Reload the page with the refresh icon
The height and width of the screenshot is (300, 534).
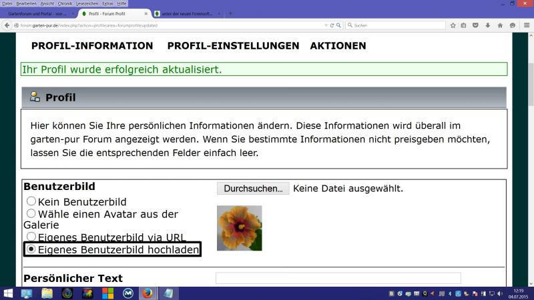[332, 25]
